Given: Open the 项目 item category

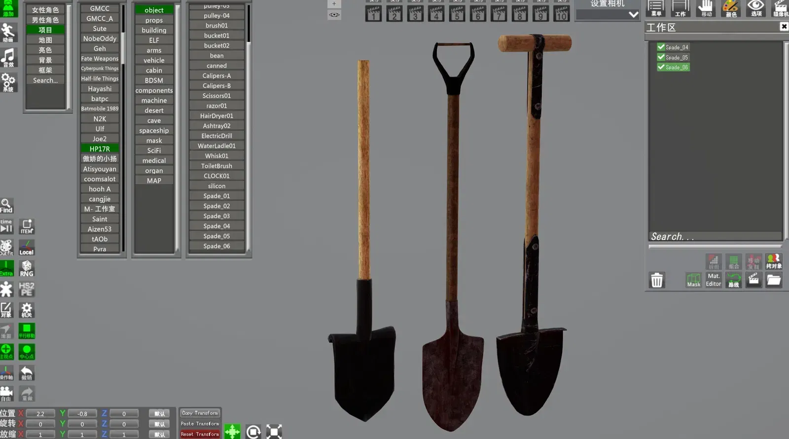Looking at the screenshot, I should coord(45,30).
